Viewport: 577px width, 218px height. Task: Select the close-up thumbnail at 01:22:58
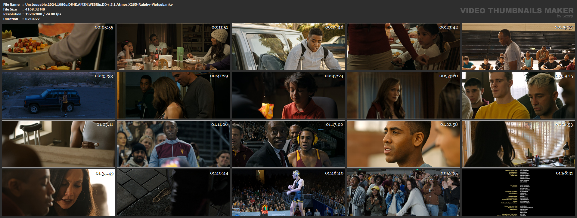pyautogui.click(x=403, y=144)
